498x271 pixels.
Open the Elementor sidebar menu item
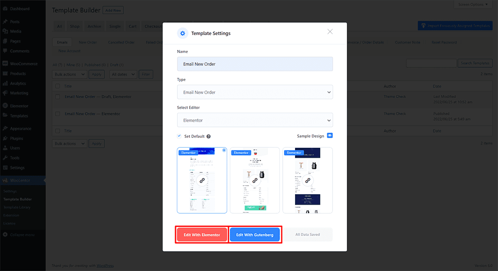click(x=19, y=106)
